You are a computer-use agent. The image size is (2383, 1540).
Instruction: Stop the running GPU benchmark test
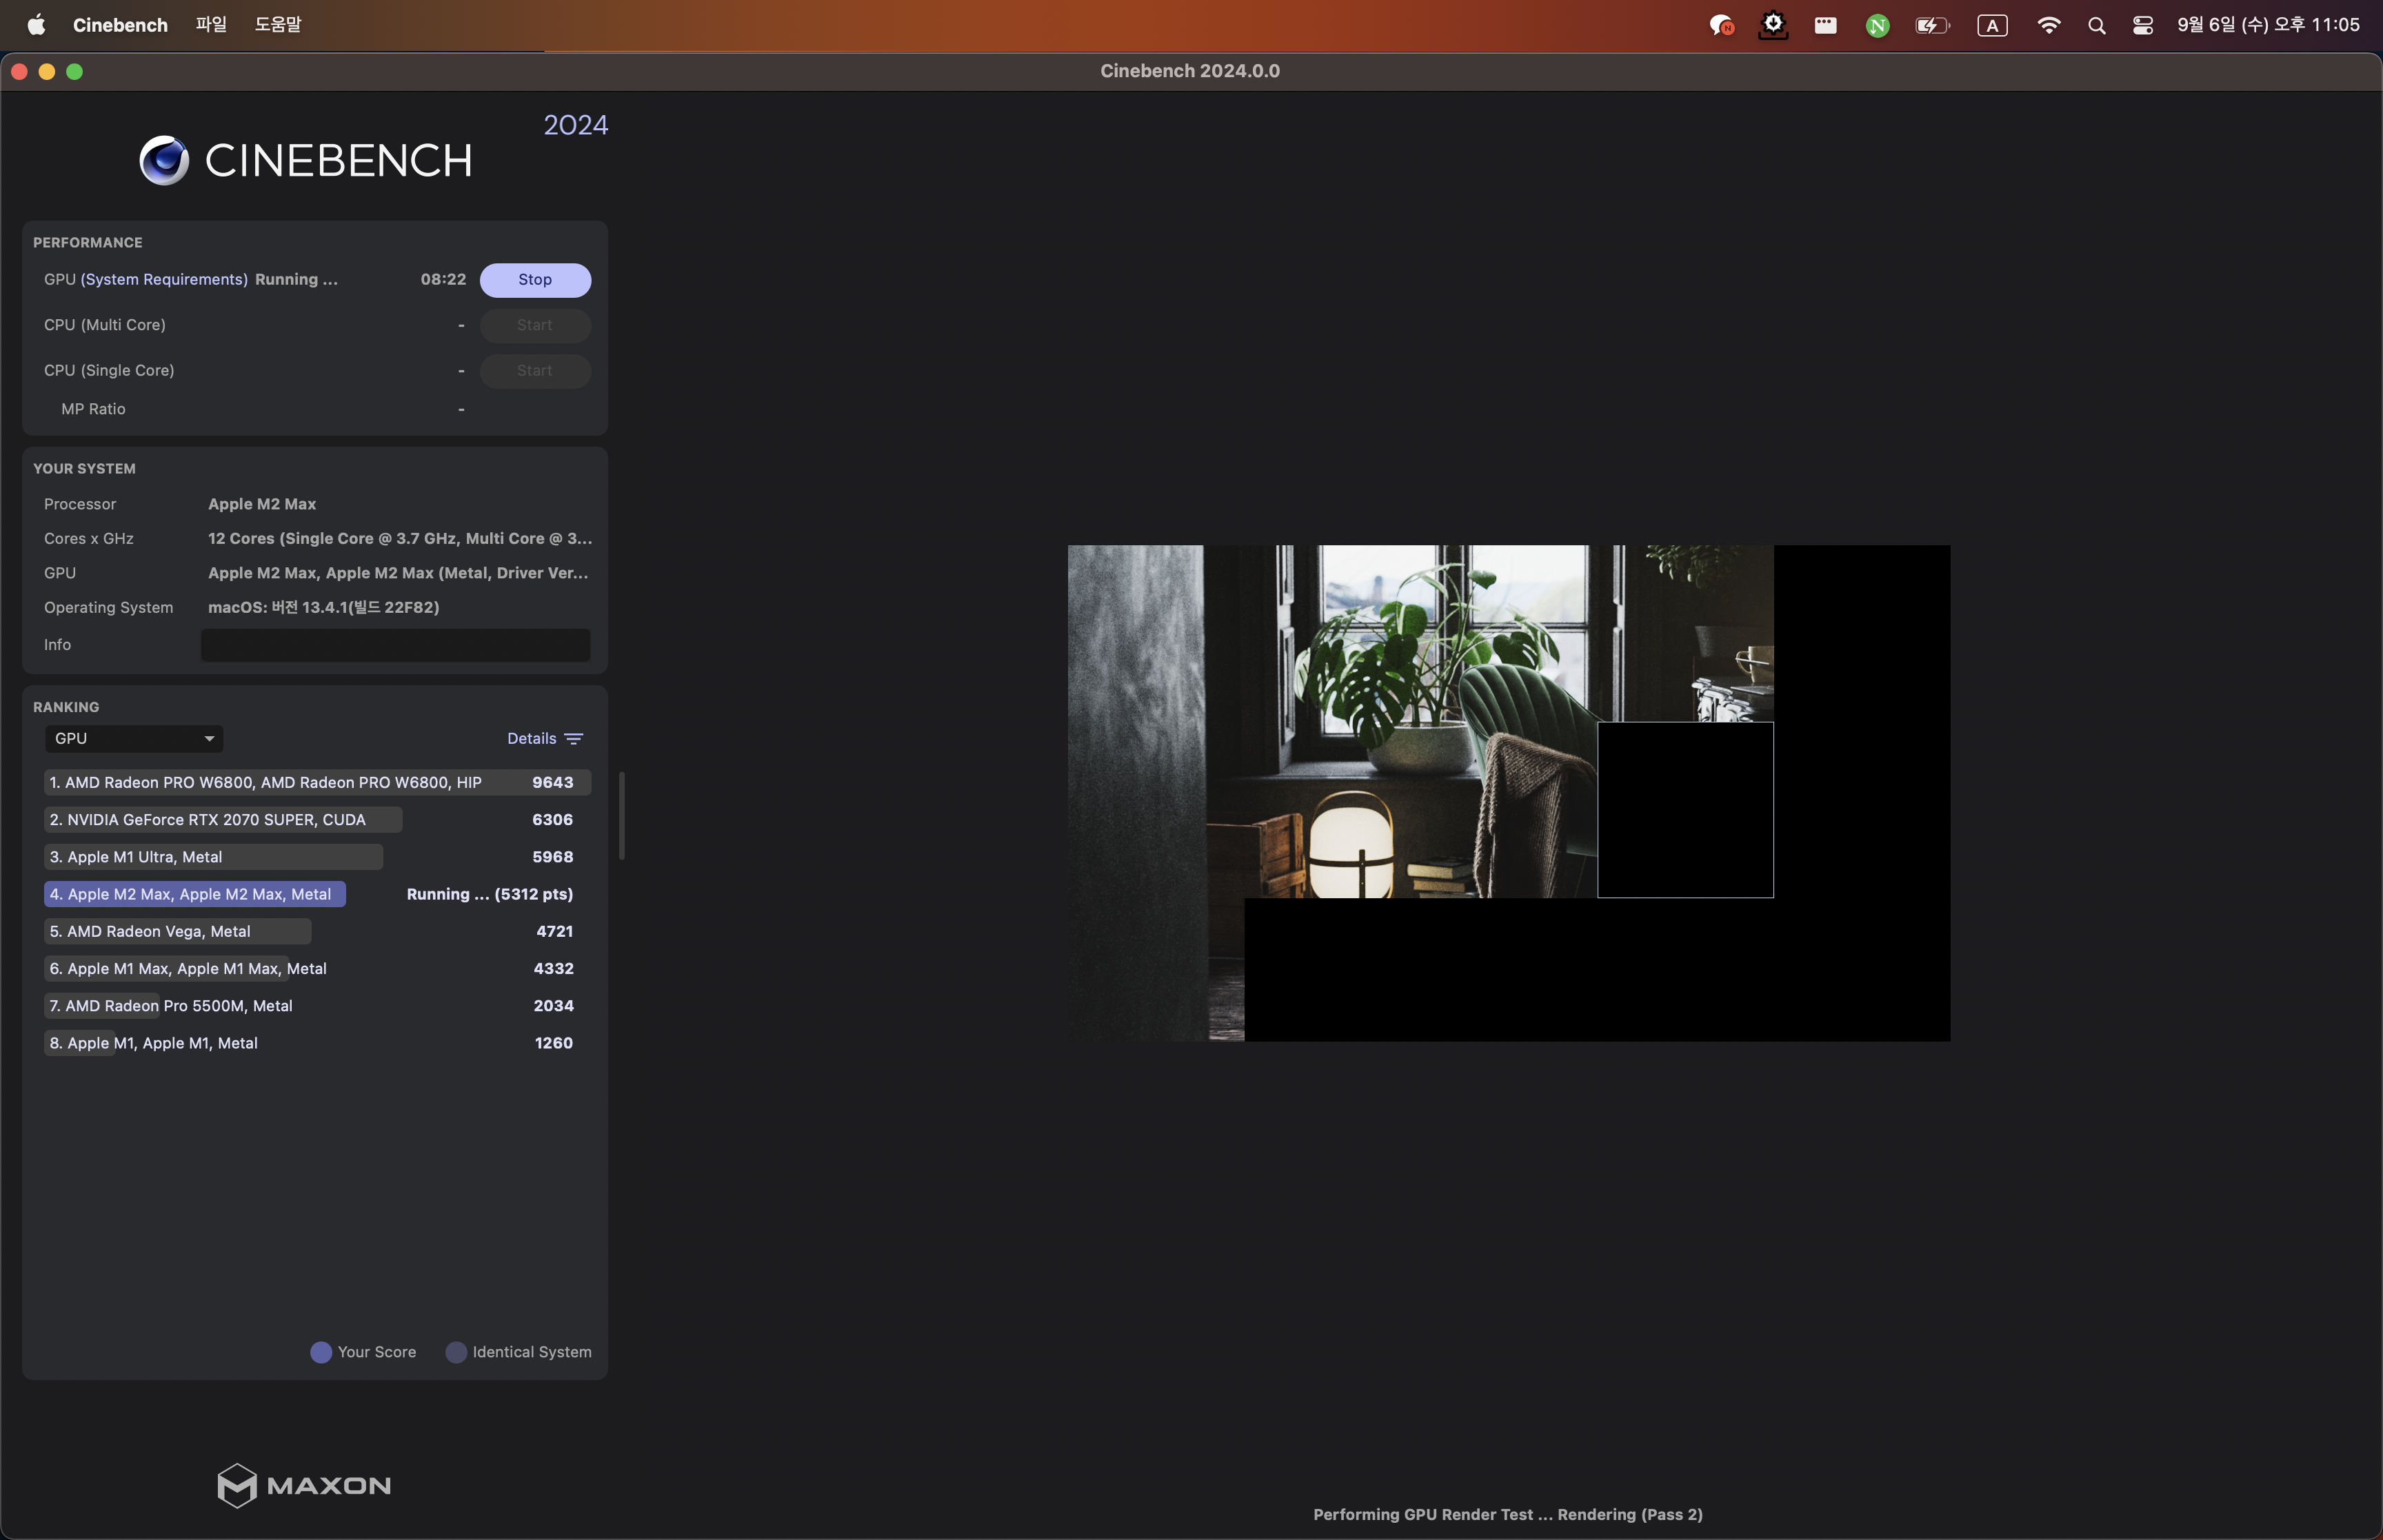click(535, 279)
